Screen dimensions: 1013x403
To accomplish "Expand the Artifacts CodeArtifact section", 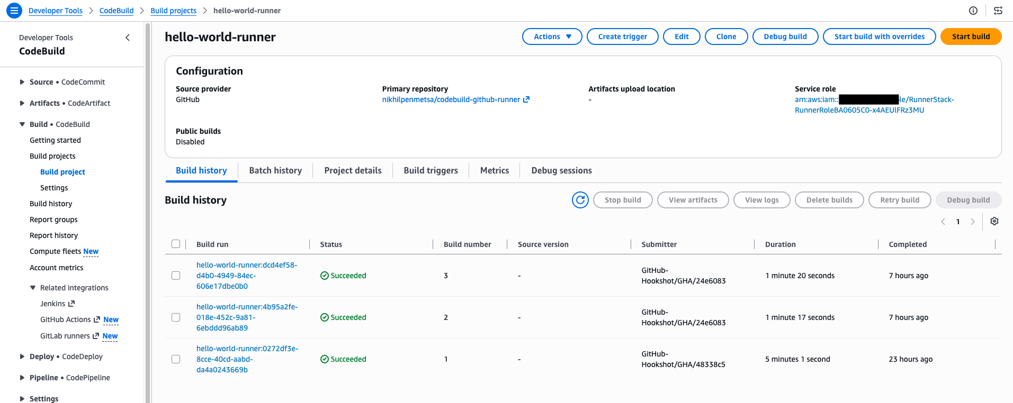I will tap(22, 103).
